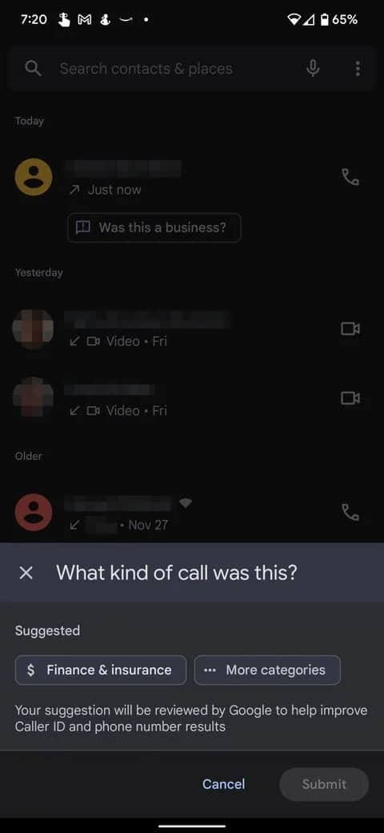The image size is (384, 833).
Task: Tap the search magnifier icon
Action: 33,69
